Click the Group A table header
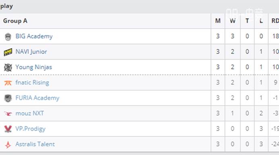 (15, 21)
